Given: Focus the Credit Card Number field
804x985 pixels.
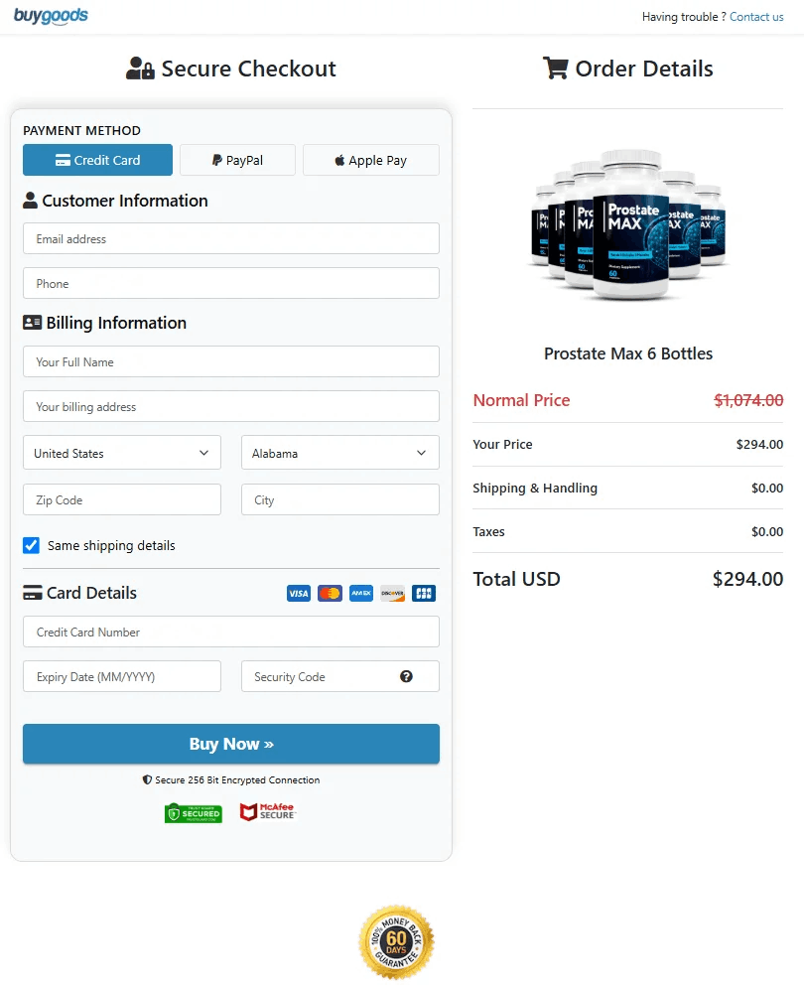Looking at the screenshot, I should (231, 632).
